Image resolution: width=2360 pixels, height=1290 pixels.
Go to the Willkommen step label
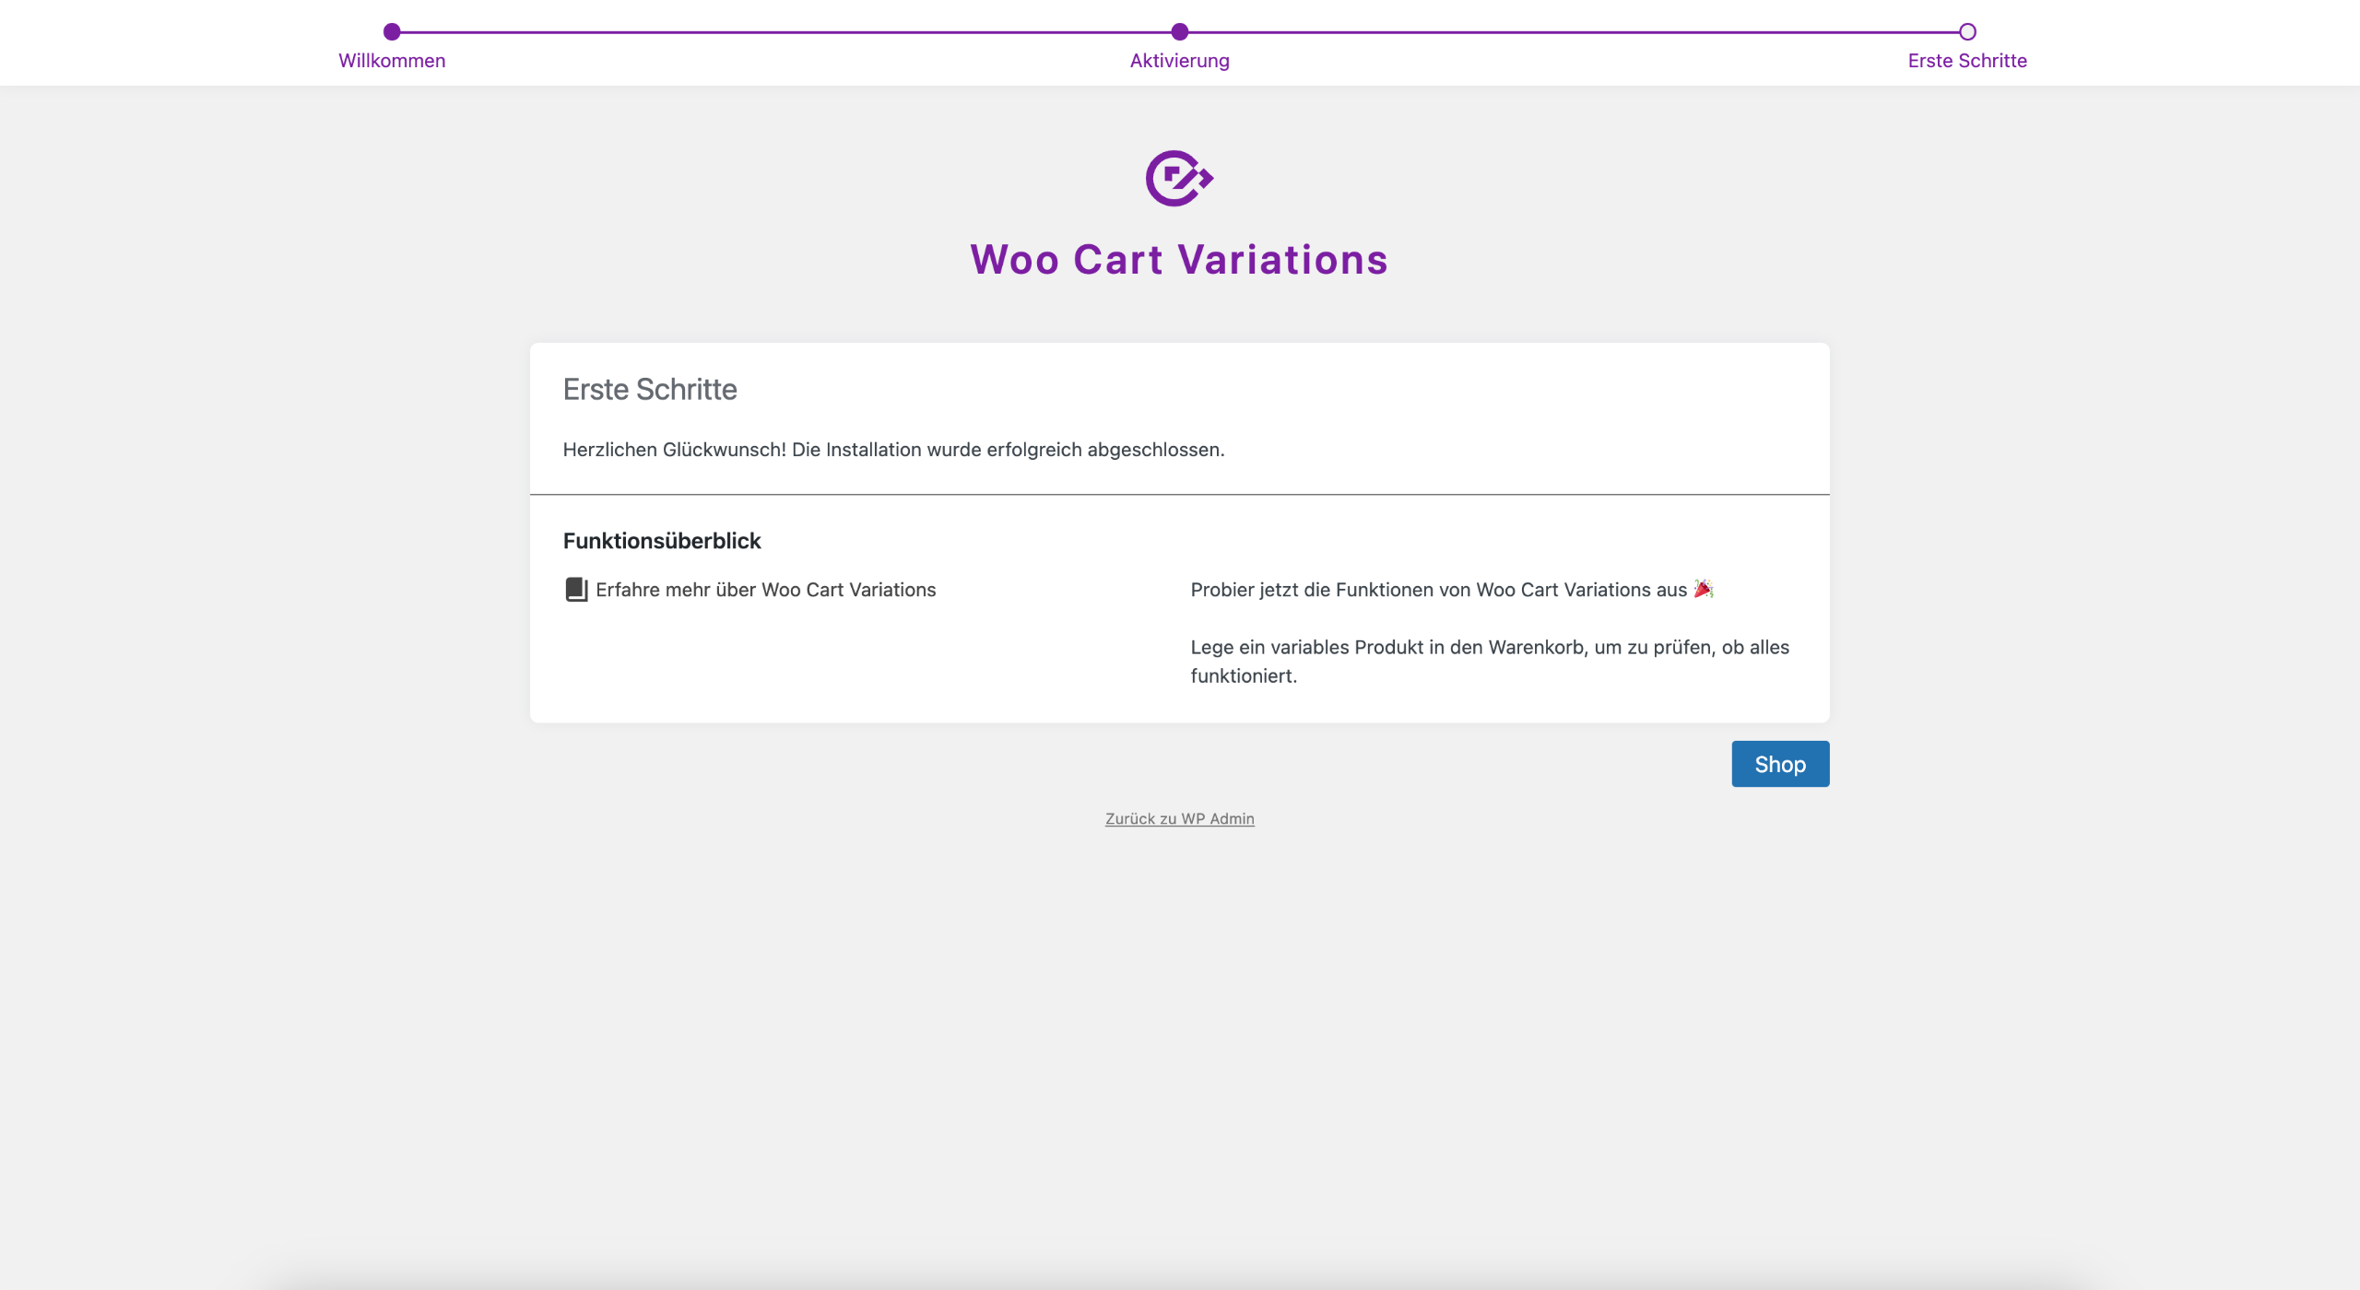pyautogui.click(x=392, y=61)
